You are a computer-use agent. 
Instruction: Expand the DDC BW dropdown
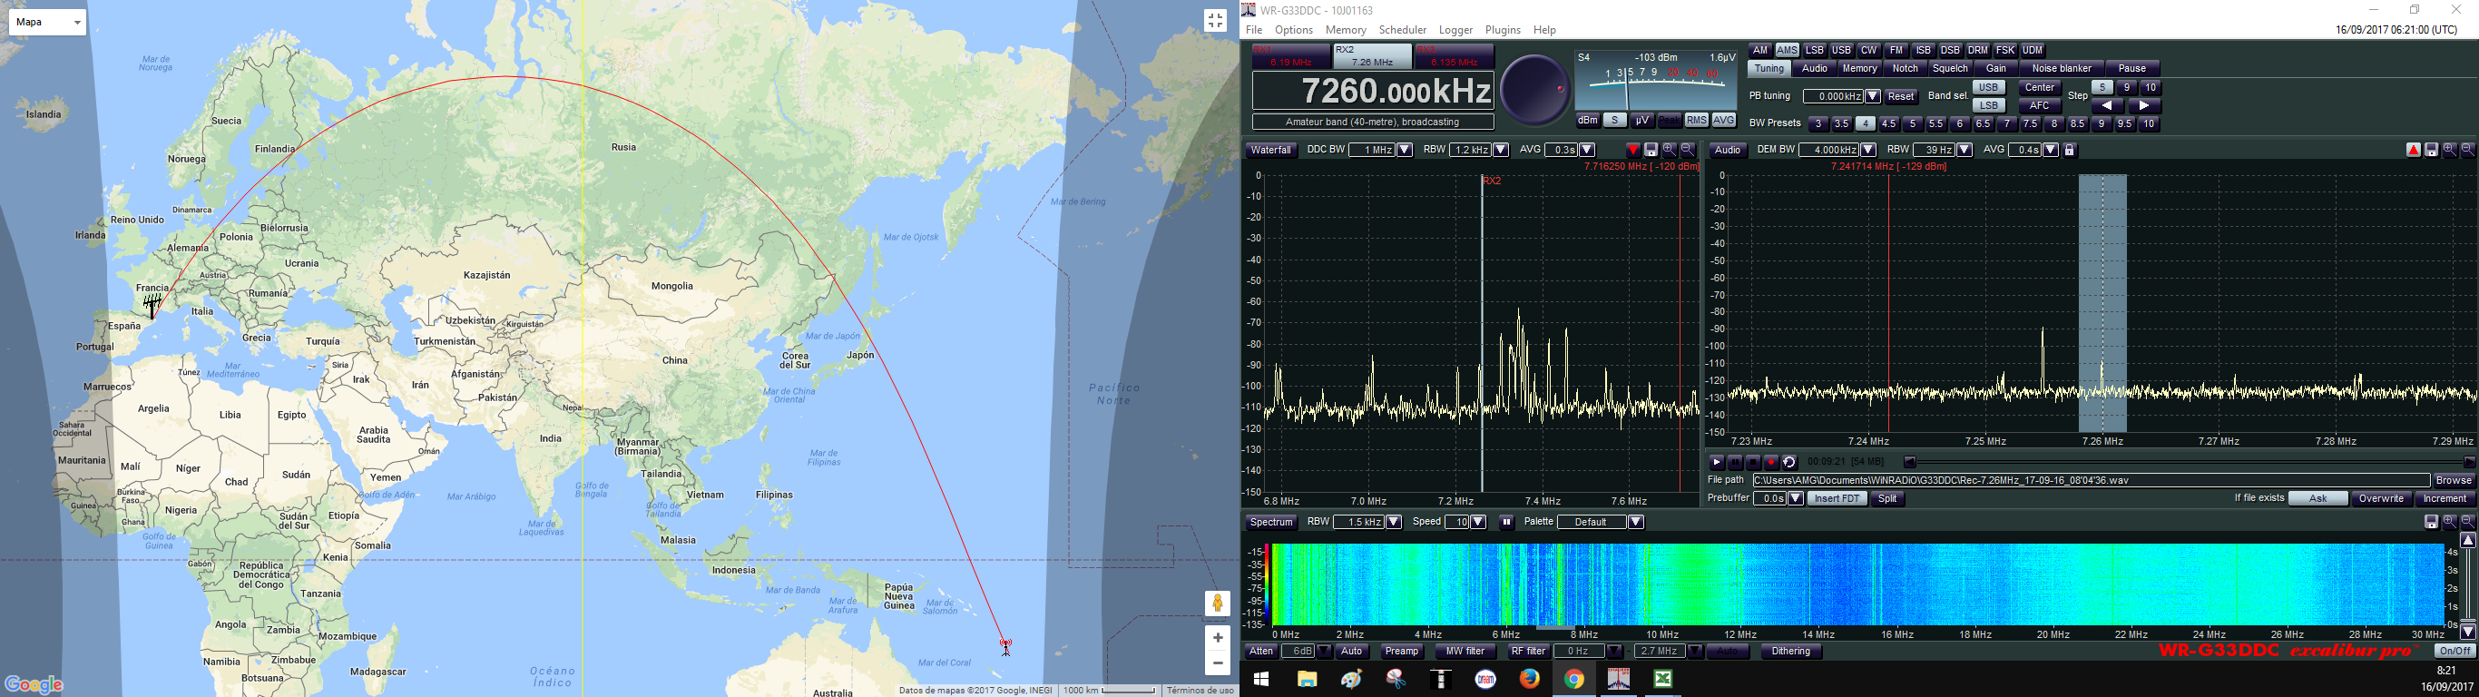1404,150
